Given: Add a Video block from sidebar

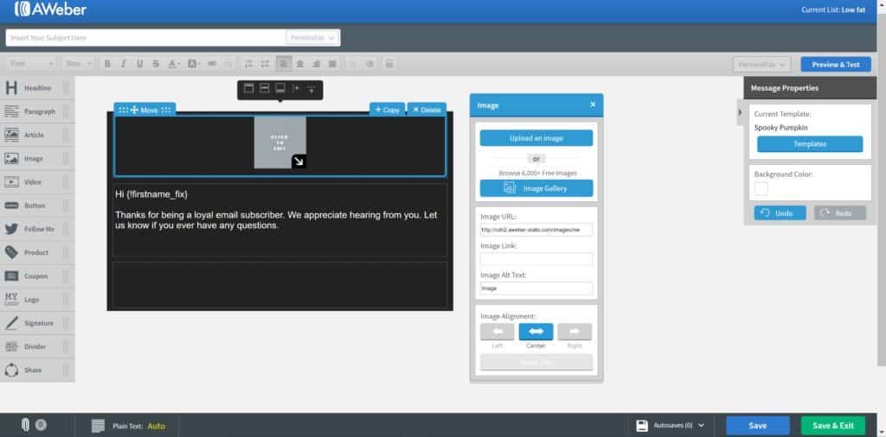Looking at the screenshot, I should pos(37,182).
